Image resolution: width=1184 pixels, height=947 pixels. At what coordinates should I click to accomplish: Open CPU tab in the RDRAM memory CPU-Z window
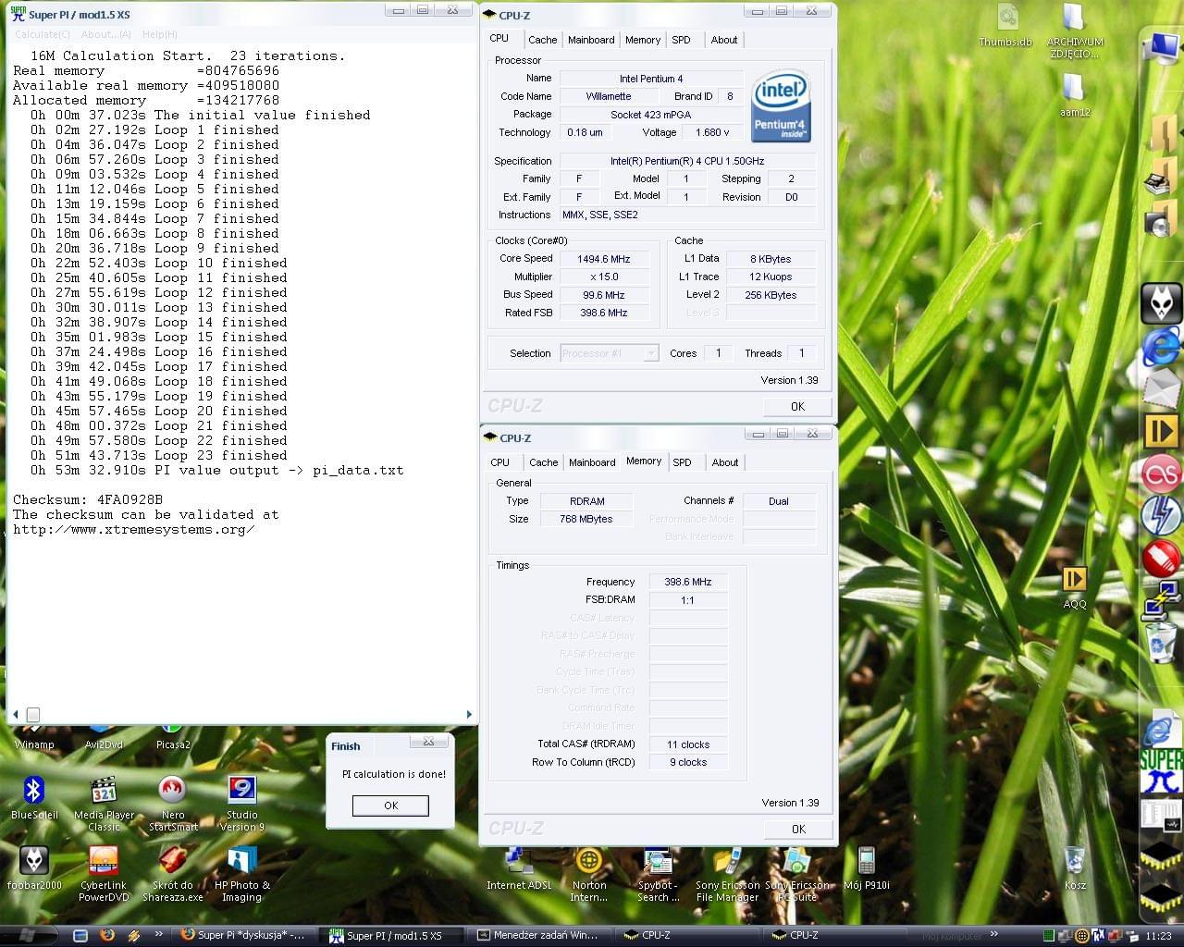tap(500, 462)
